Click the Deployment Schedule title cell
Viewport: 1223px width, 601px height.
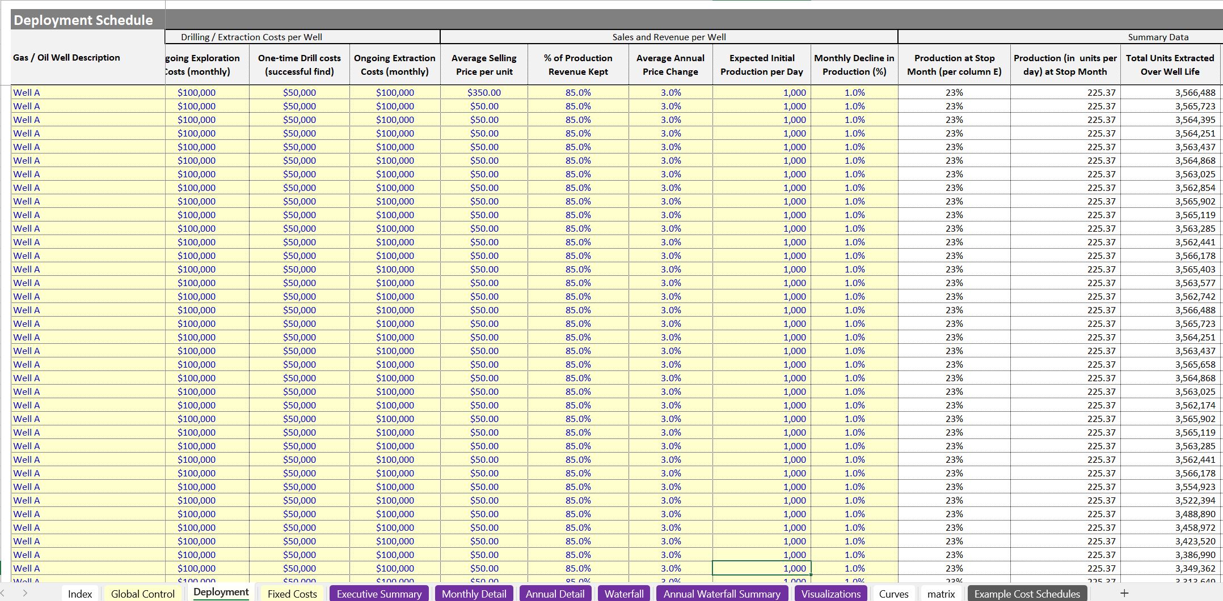83,20
